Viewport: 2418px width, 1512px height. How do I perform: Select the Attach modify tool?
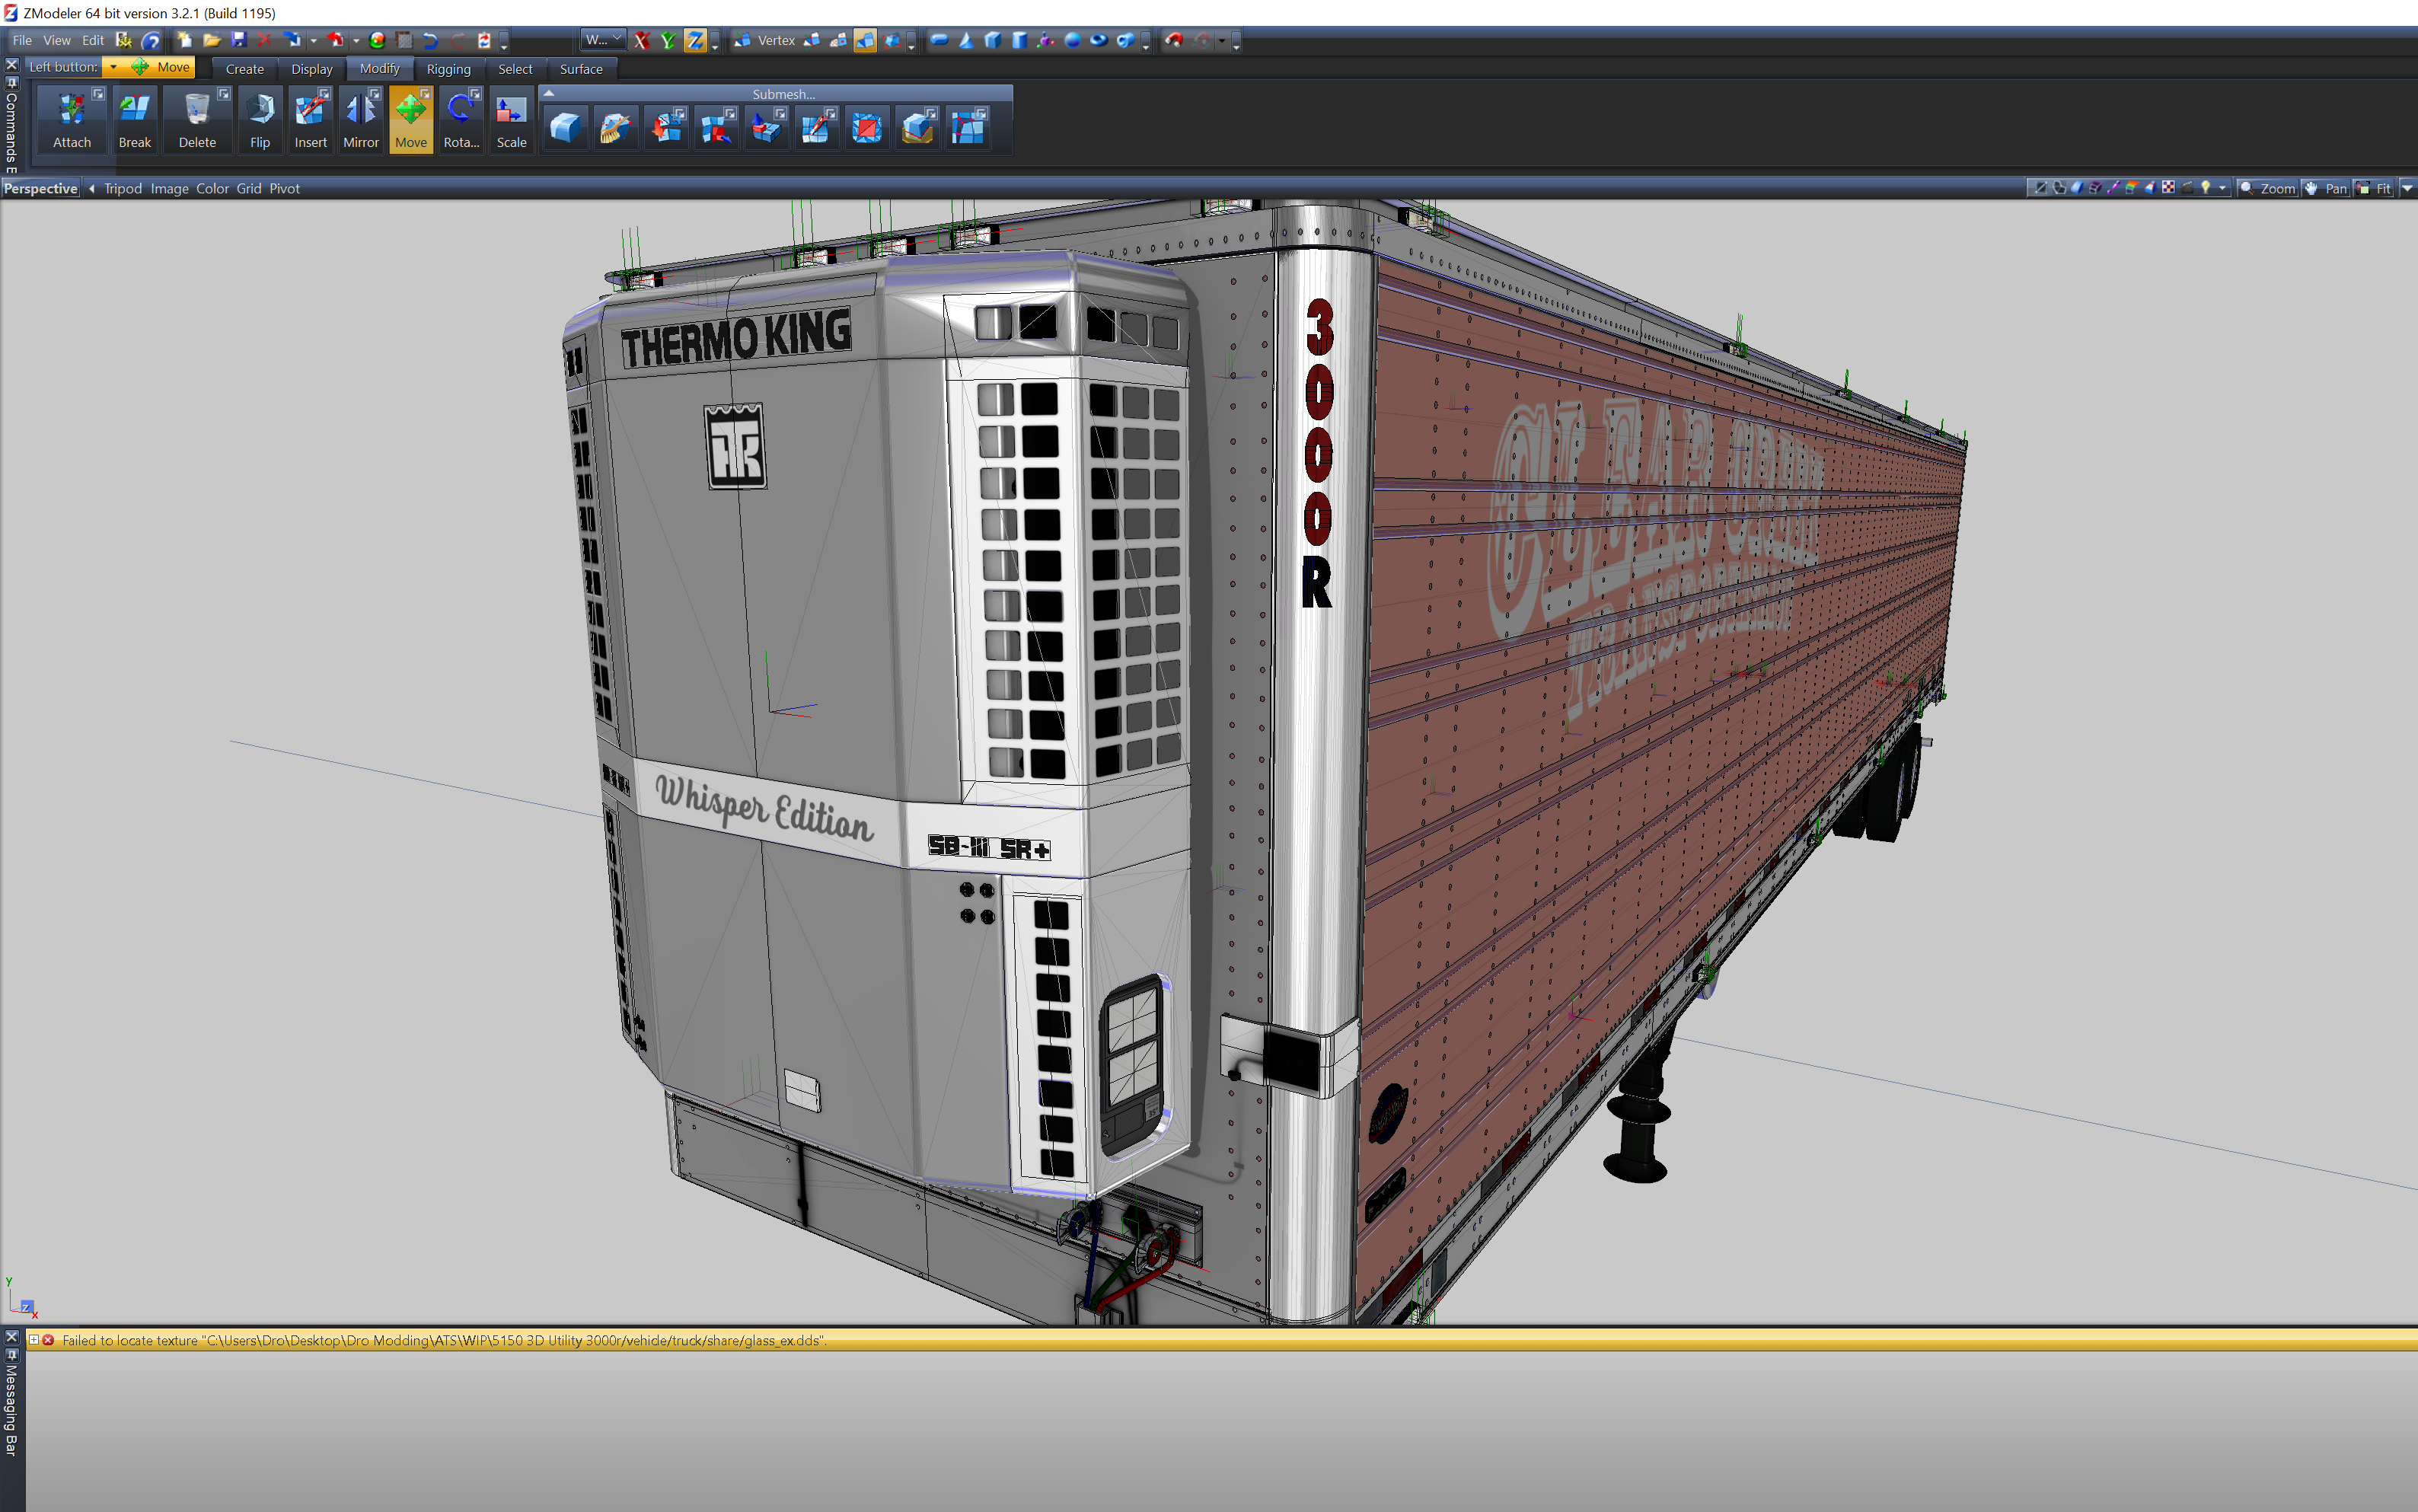pyautogui.click(x=72, y=119)
